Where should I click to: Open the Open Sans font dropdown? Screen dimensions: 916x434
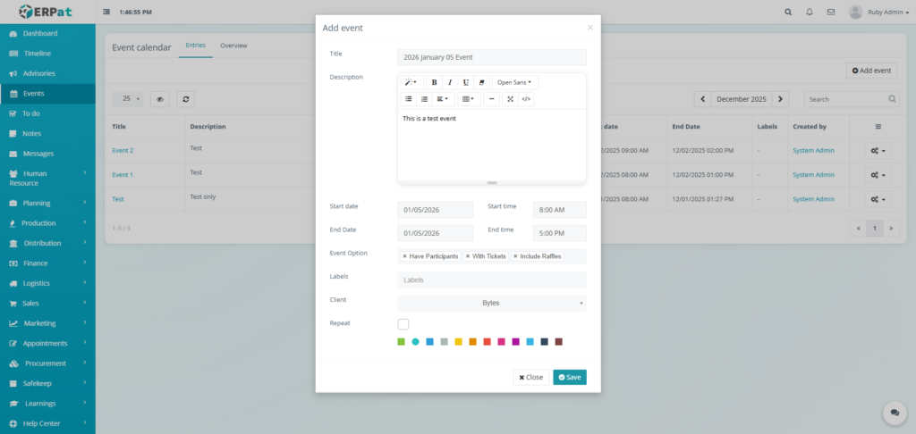coord(514,82)
